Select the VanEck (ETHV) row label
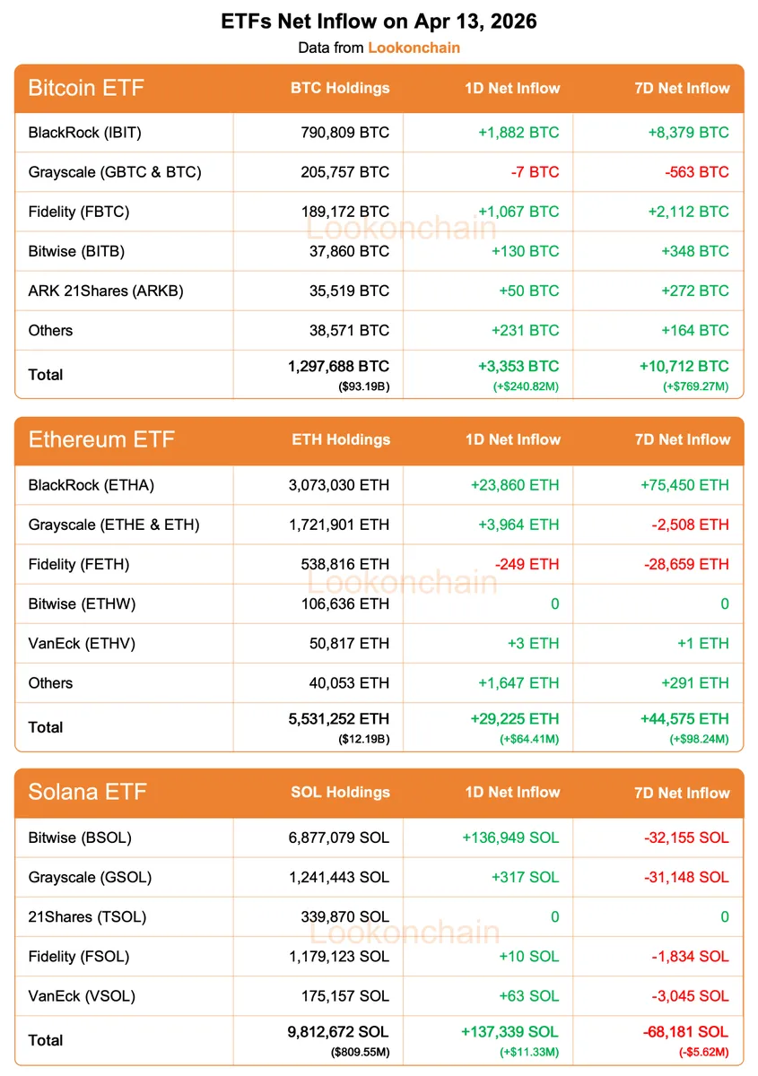The width and height of the screenshot is (758, 1076). click(x=83, y=643)
